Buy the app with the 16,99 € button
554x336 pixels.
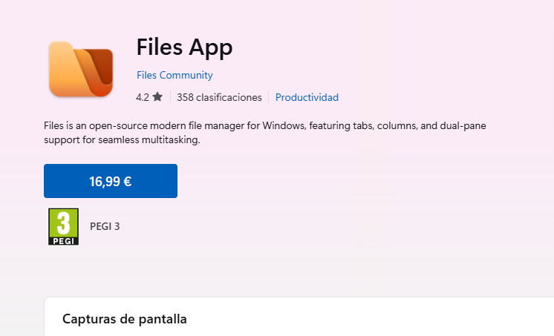pos(111,181)
